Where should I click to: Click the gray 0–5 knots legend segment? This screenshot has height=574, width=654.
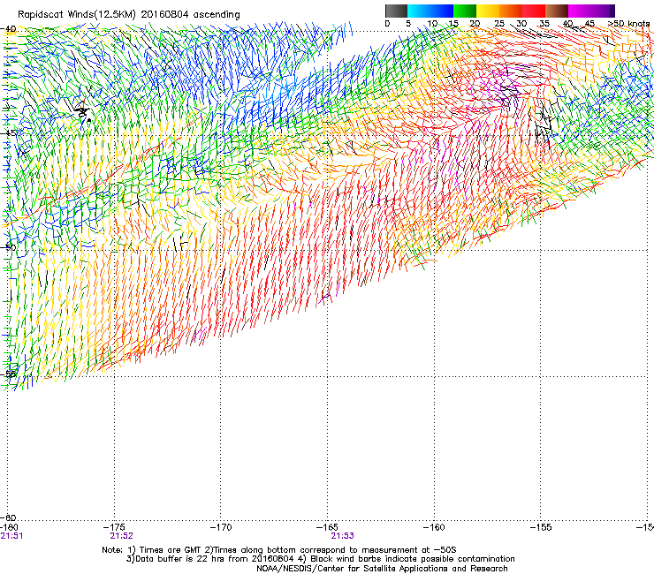point(396,11)
